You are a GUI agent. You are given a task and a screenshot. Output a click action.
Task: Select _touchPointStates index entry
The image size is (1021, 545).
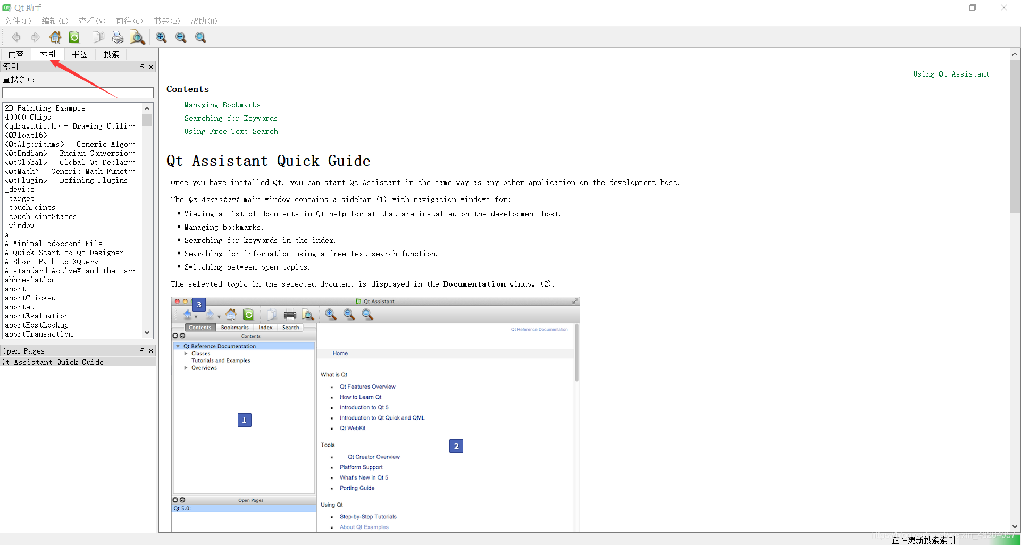click(x=40, y=216)
